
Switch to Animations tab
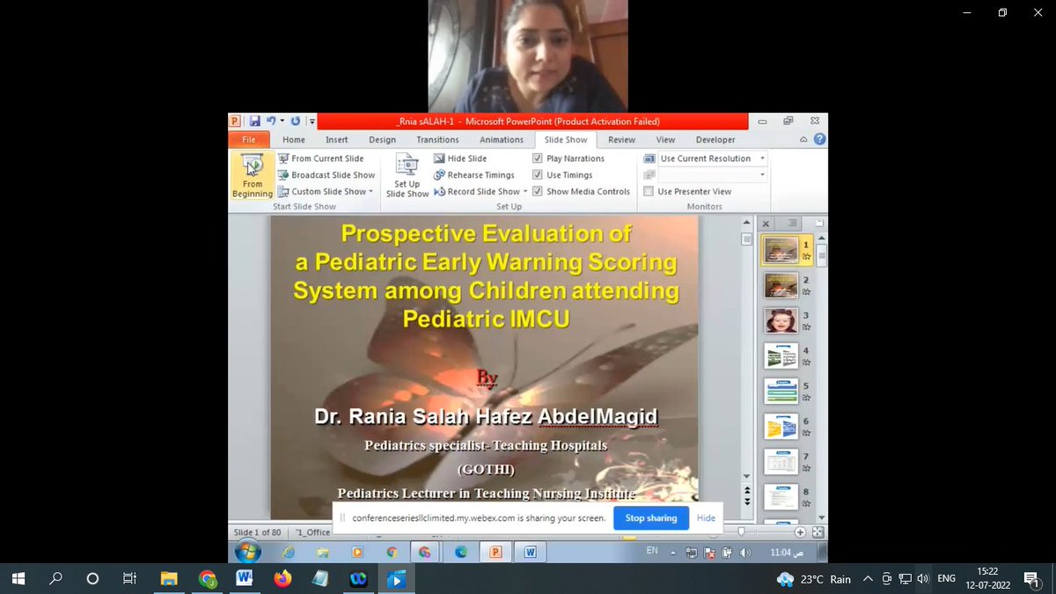[x=502, y=139]
